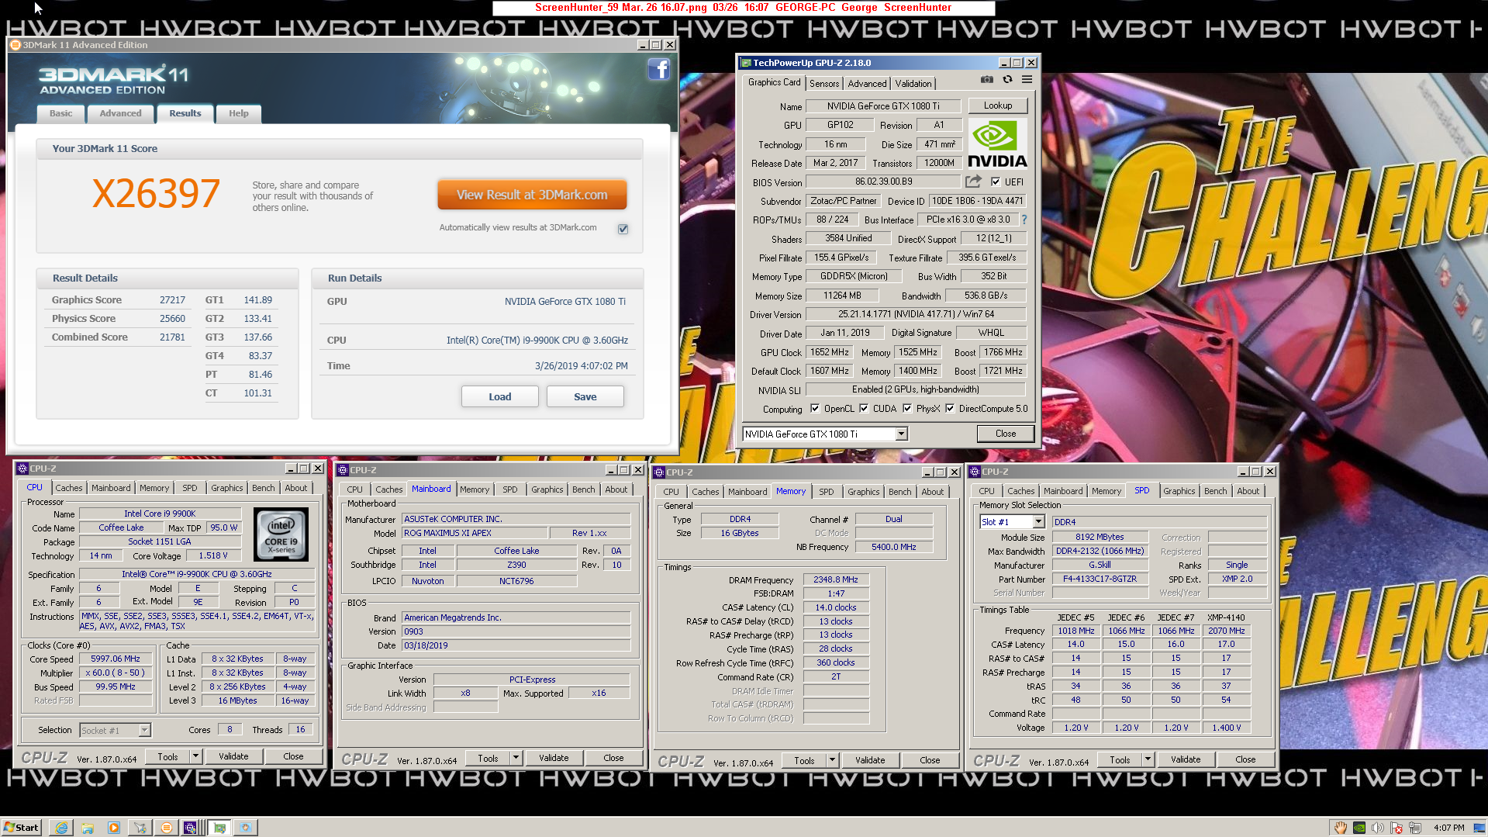Click Tools button in CPU-Z Mainboard window
This screenshot has width=1488, height=837.
point(488,758)
